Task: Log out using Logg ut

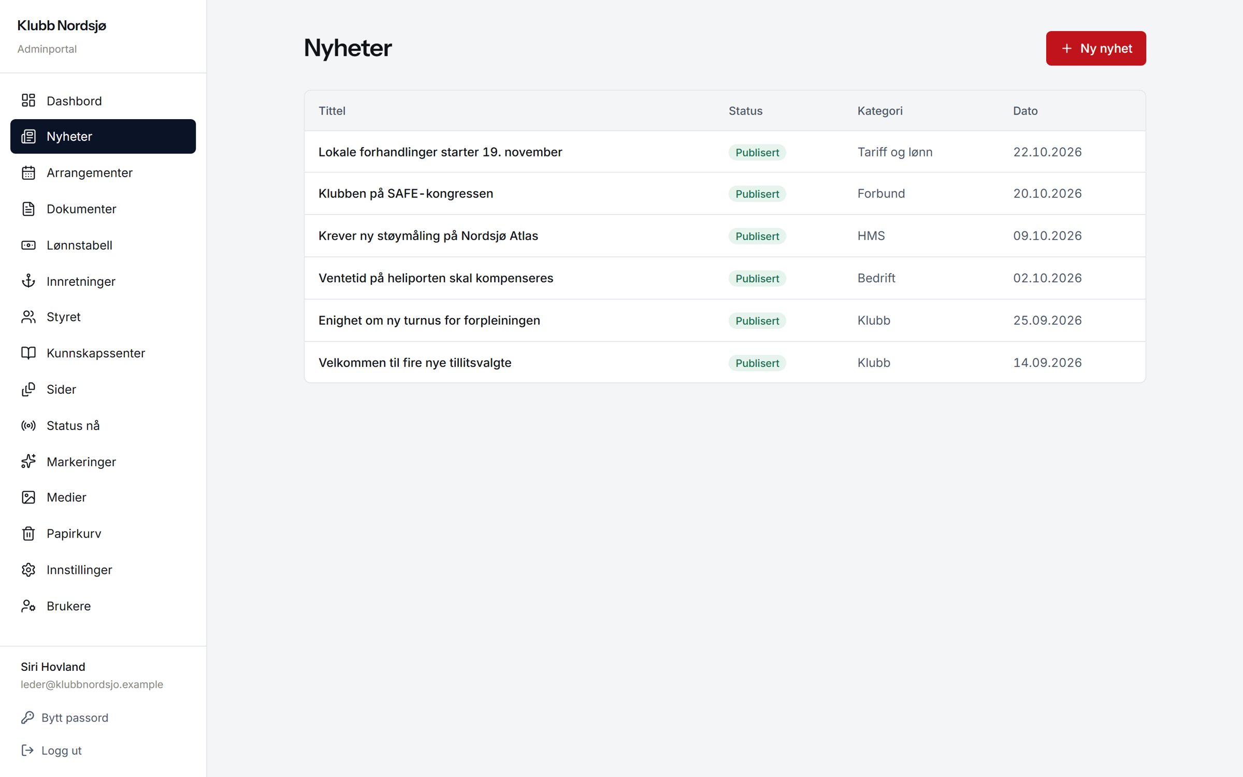Action: pyautogui.click(x=51, y=750)
